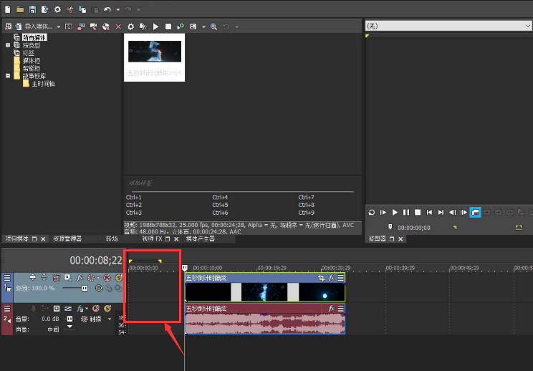The width and height of the screenshot is (533, 371).
Task: Select the 智能柜 folder
Action: point(32,68)
